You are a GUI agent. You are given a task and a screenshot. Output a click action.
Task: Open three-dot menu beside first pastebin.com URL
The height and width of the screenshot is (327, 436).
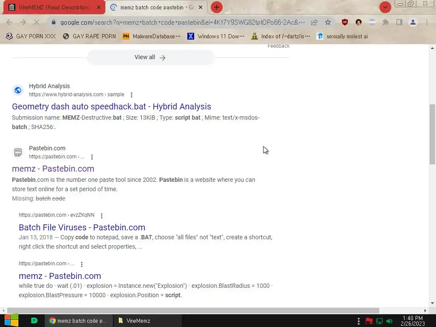point(92,157)
